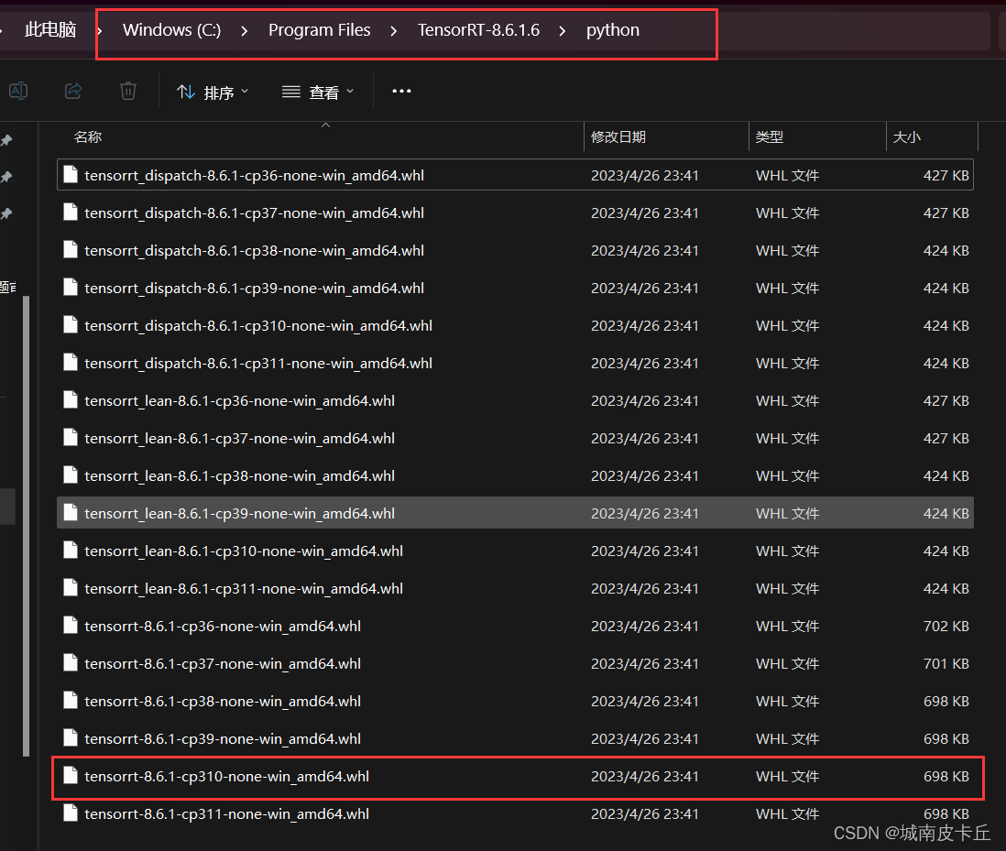The image size is (1006, 851).
Task: Expand chevron after Program Files breadcrumb
Action: 394,31
